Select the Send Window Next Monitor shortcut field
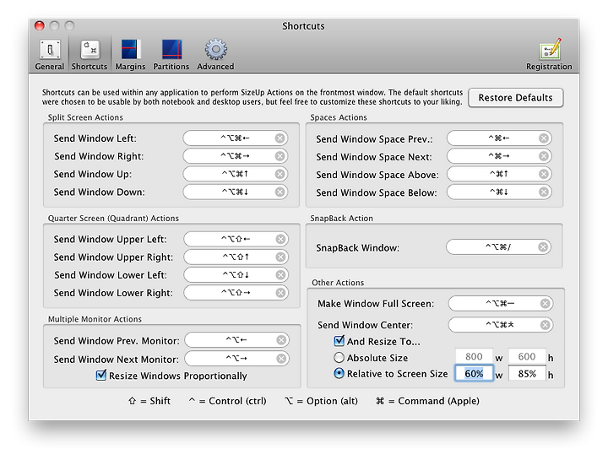608x460 pixels. [x=237, y=359]
